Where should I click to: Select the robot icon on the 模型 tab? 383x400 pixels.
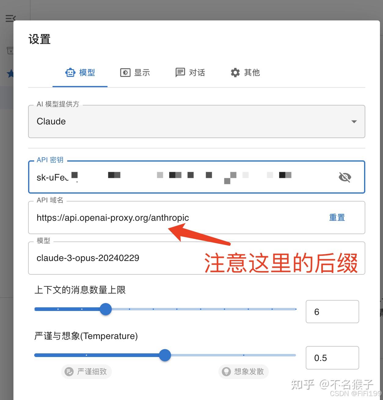click(x=71, y=73)
